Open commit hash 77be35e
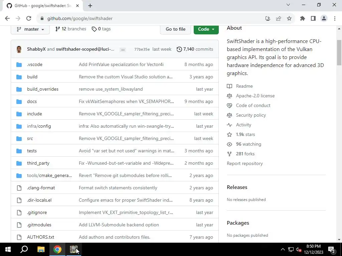This screenshot has height=256, width=342. click(142, 49)
